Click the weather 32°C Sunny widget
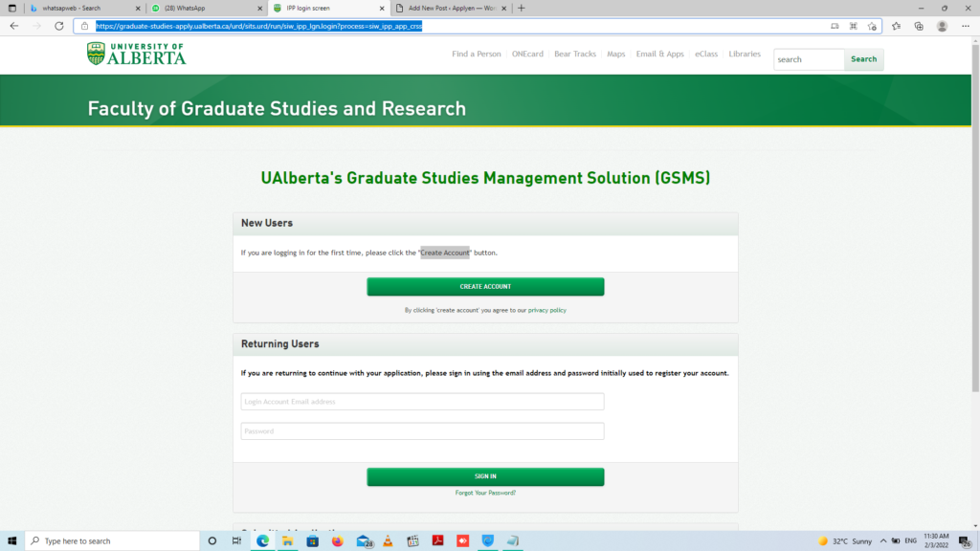Image resolution: width=980 pixels, height=551 pixels. coord(845,541)
